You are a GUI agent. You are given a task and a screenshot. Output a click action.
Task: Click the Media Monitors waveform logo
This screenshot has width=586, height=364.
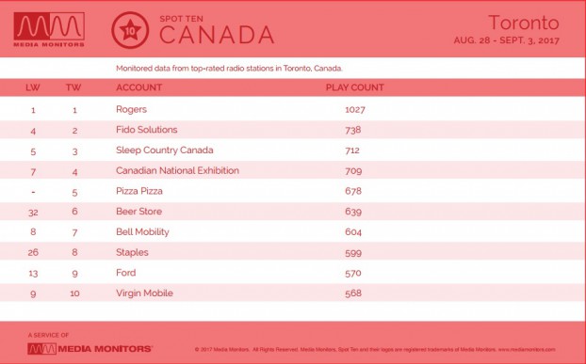[x=49, y=29]
